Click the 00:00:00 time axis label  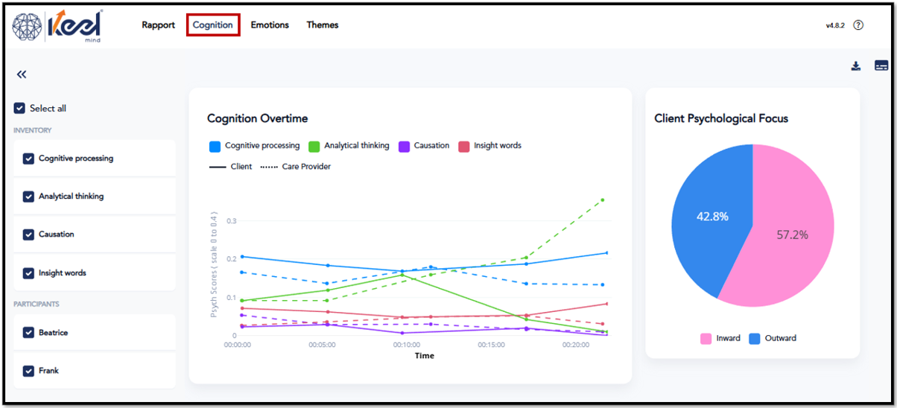point(238,345)
